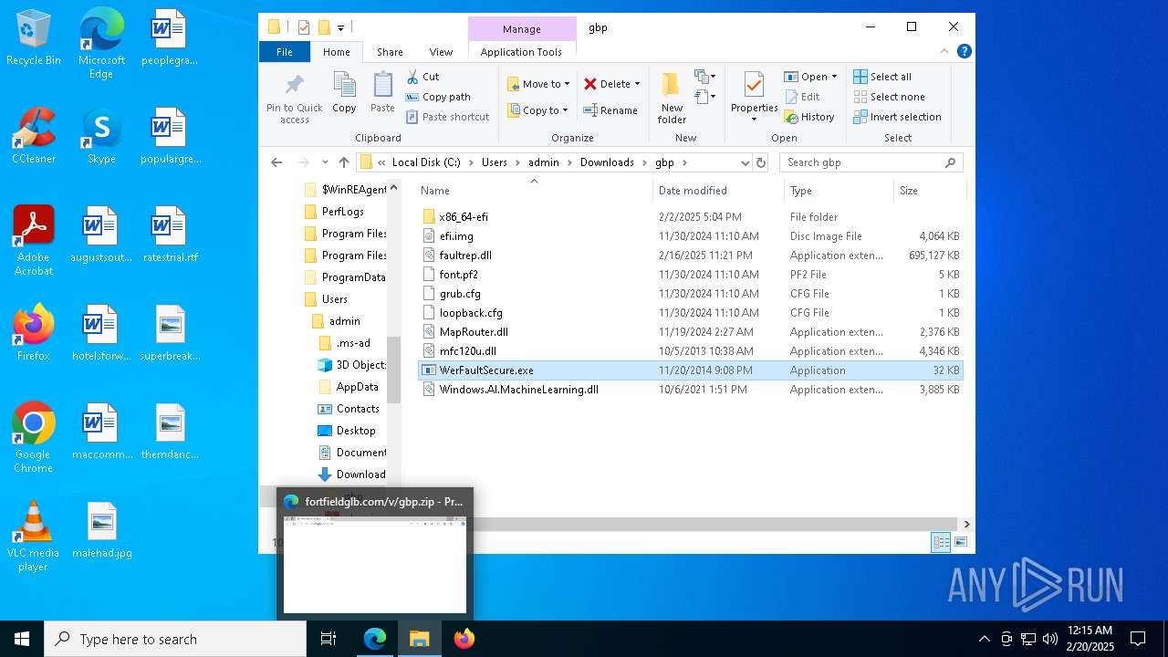Sort by Size column header

(929, 191)
